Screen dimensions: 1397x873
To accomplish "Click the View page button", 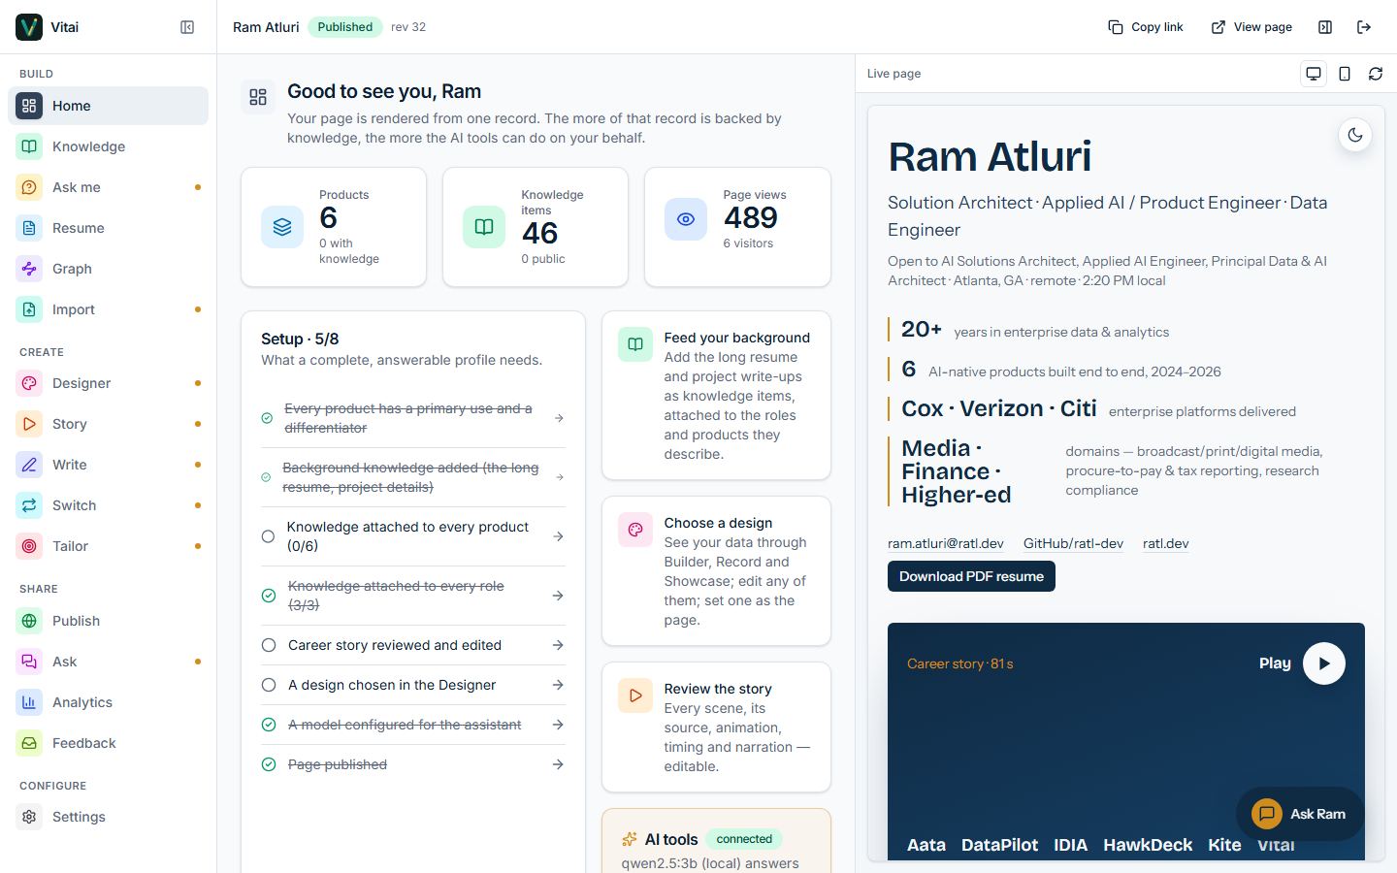I will tap(1251, 27).
